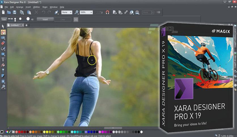237x137 pixels.
Task: Open the Utilities menu
Action: pos(36,7)
